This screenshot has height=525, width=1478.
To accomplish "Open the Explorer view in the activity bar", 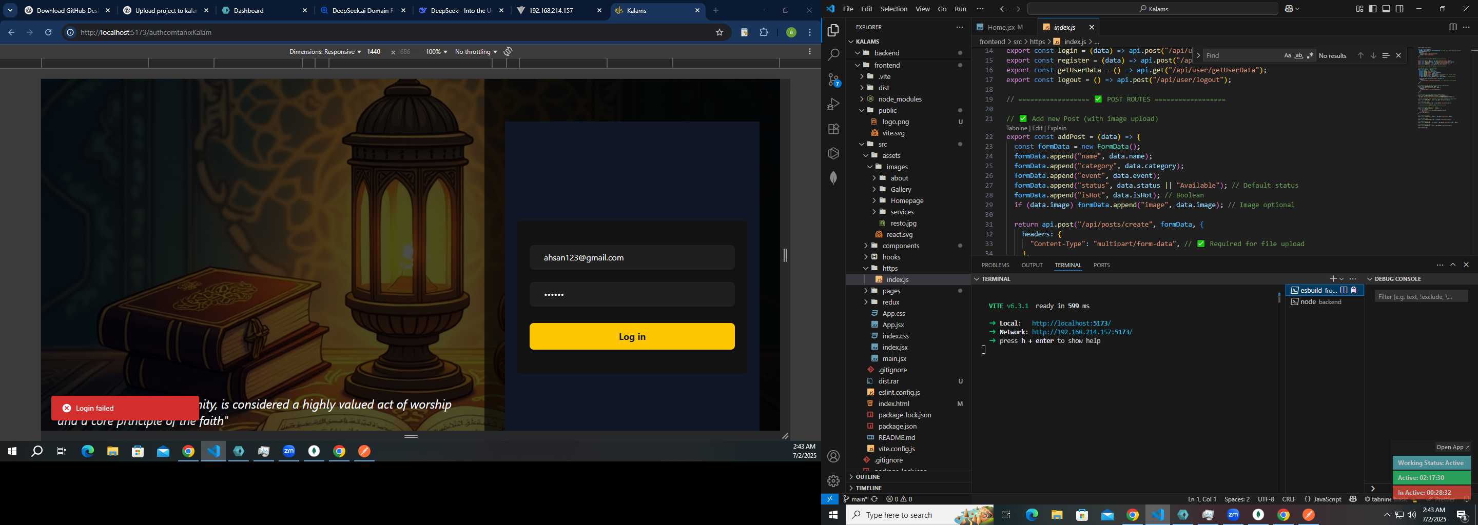I will pos(833,30).
